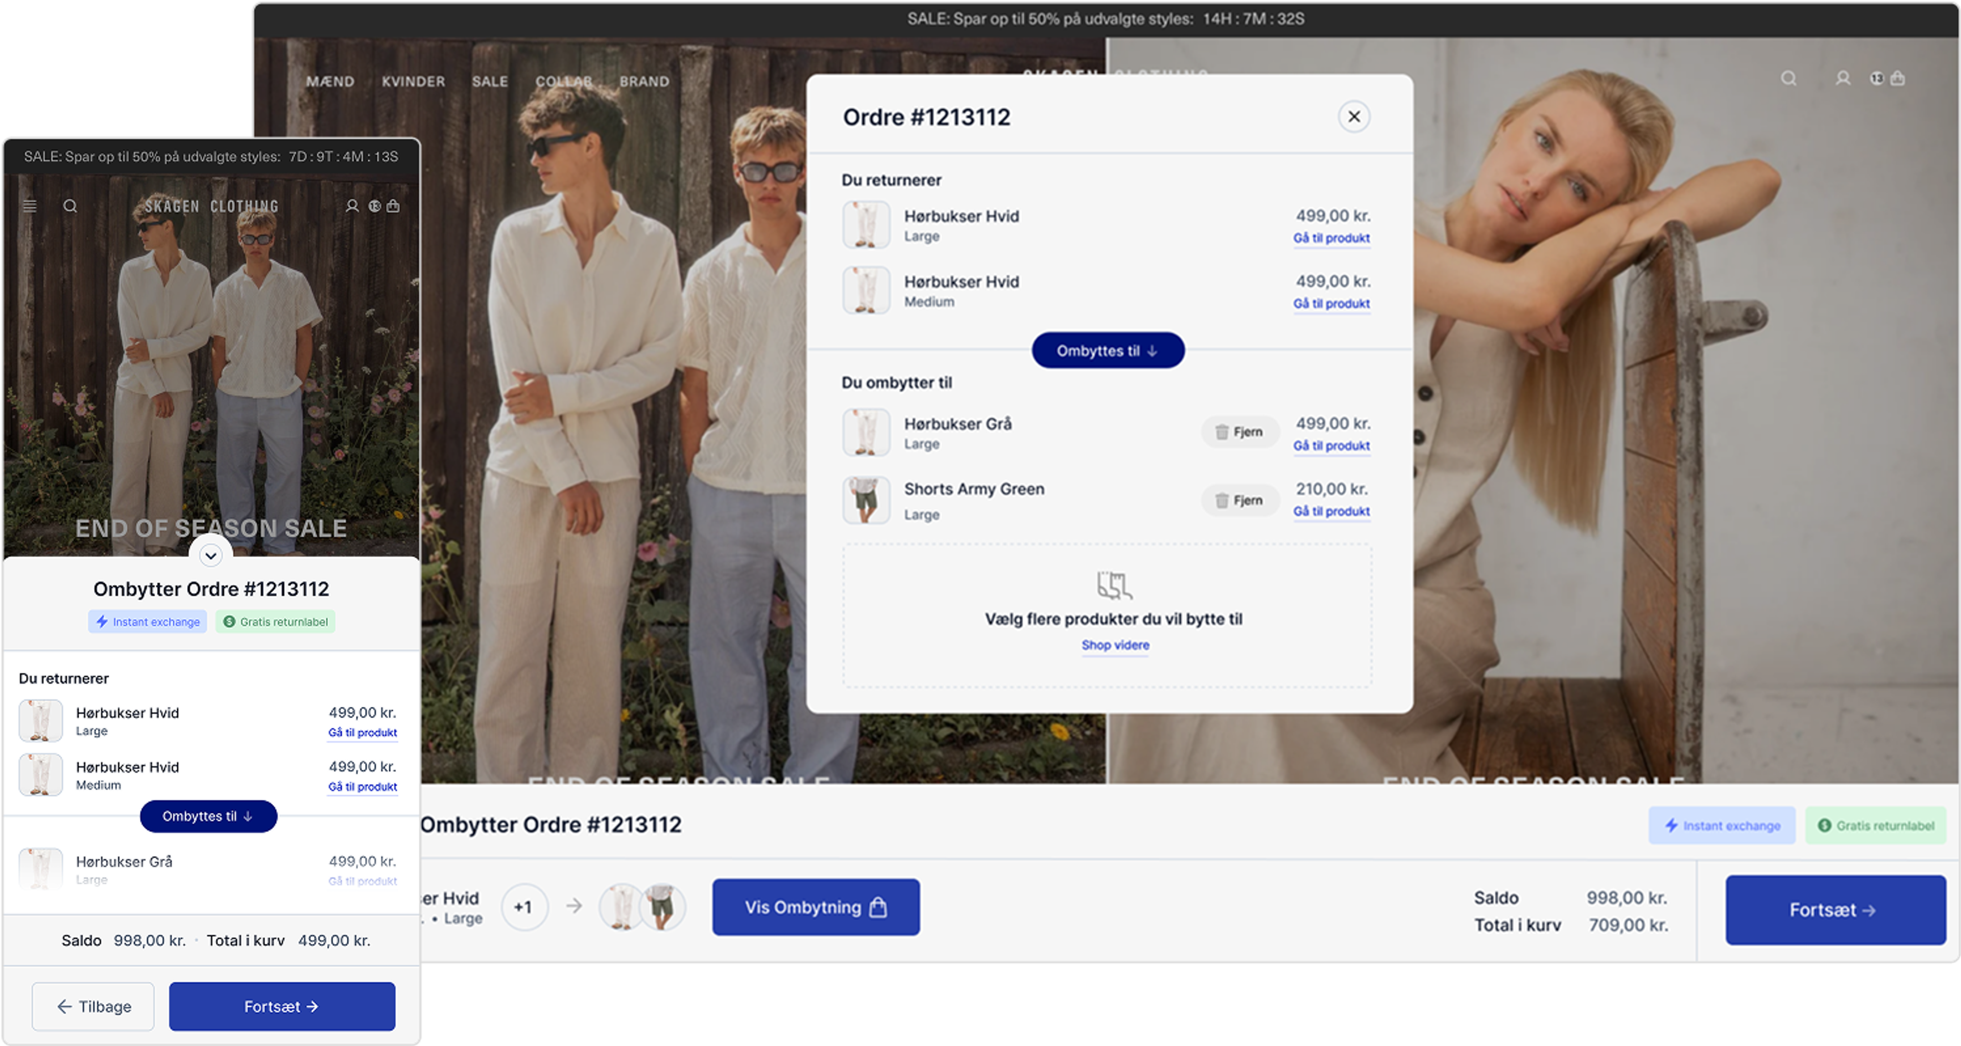Click desktop header search icon
Screen dimensions: 1961x1046
(1788, 79)
